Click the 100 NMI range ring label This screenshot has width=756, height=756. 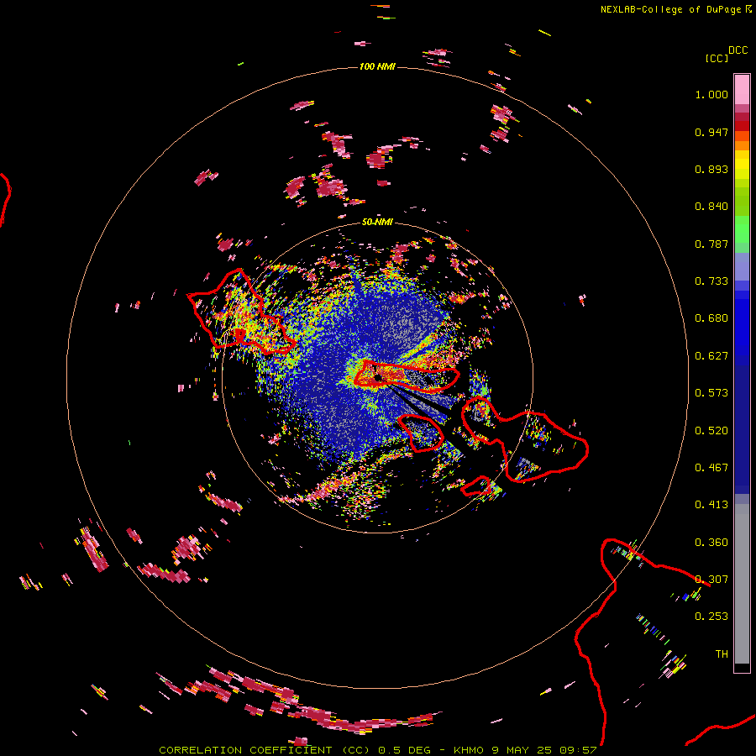[377, 66]
